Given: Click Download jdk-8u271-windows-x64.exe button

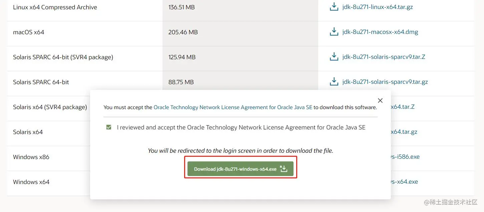Looking at the screenshot, I should tap(240, 169).
